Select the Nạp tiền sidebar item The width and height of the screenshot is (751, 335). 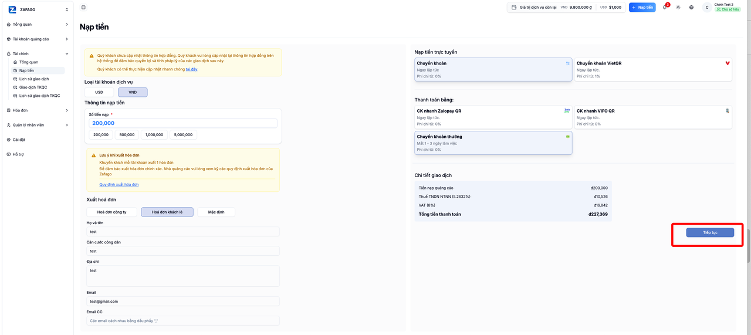click(38, 70)
